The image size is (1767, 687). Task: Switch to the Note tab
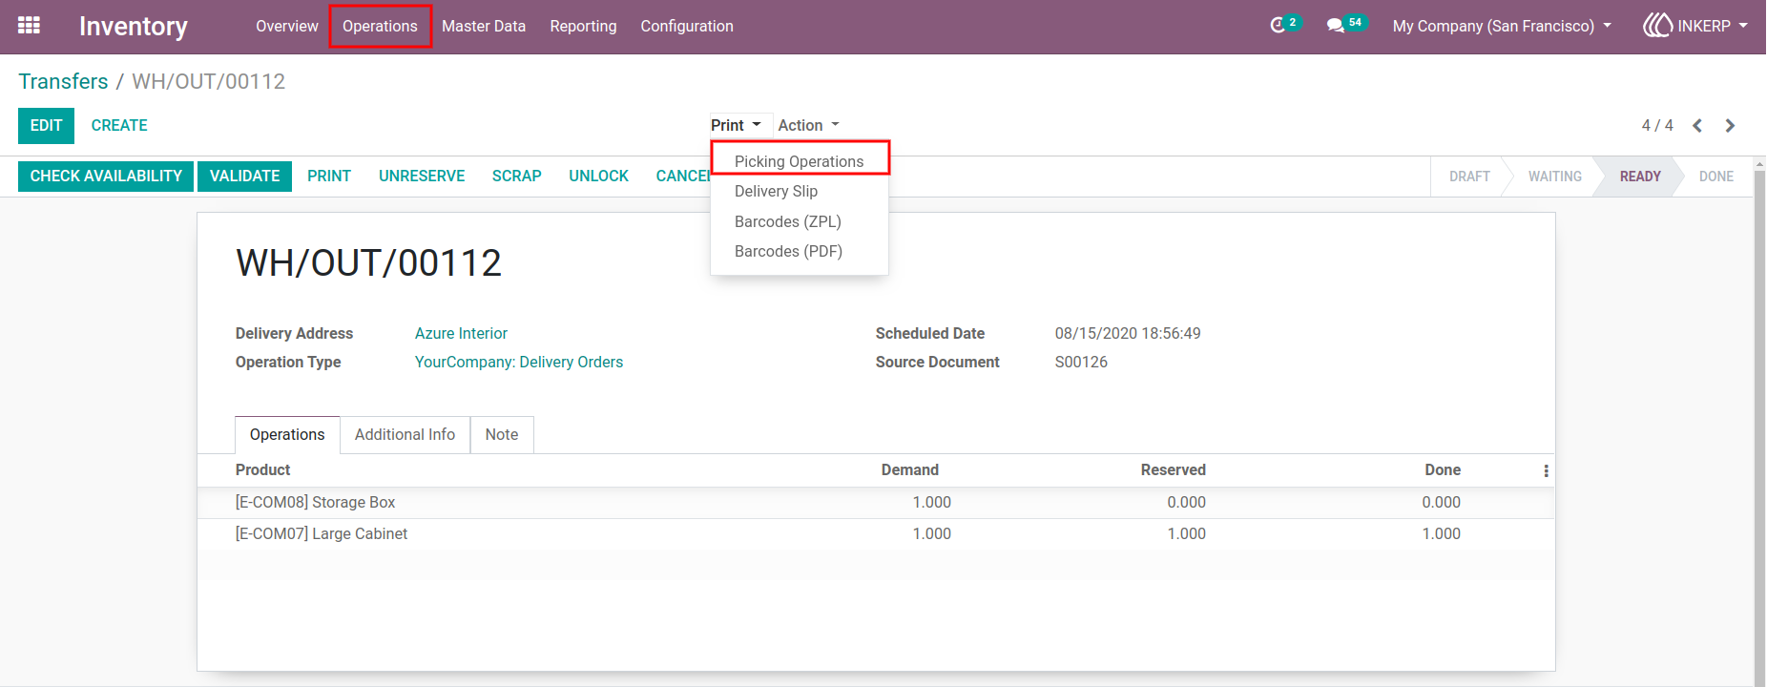502,435
